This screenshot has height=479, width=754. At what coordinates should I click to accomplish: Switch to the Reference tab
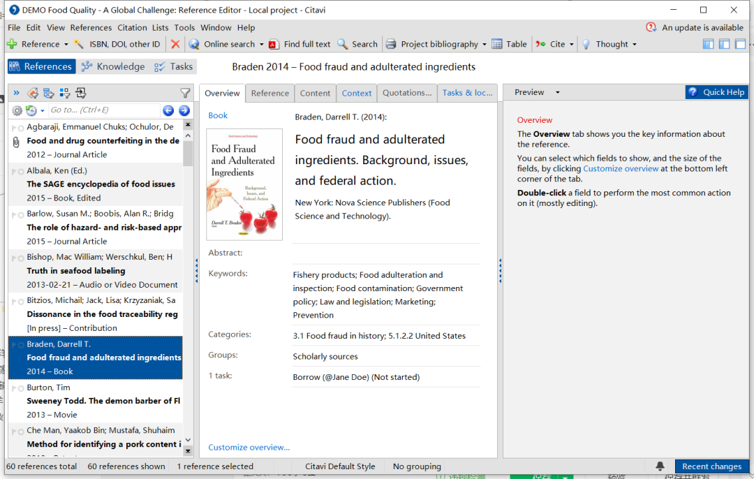(269, 94)
